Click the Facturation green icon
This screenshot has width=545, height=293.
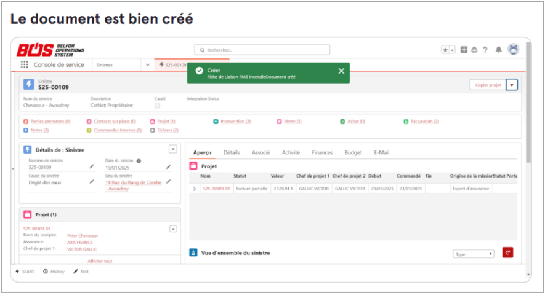(x=406, y=122)
